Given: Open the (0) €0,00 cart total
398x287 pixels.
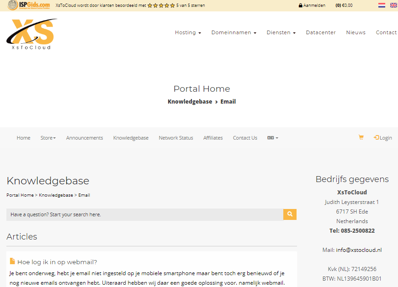Looking at the screenshot, I should (344, 5).
